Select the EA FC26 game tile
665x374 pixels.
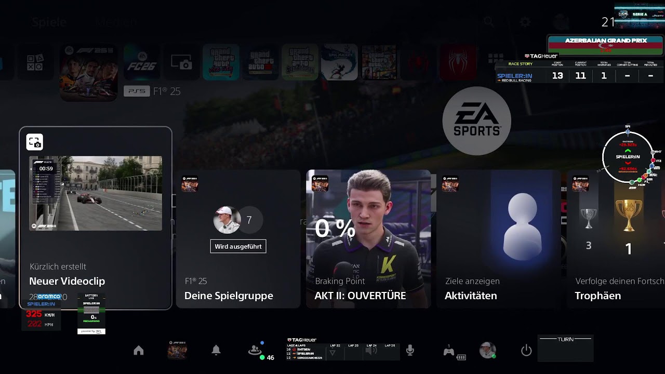141,62
